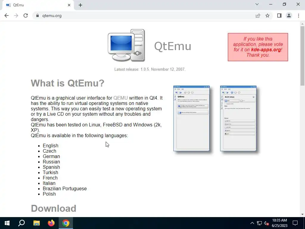
Task: Click the 'What is QtEmu?' heading
Action: [x=68, y=83]
